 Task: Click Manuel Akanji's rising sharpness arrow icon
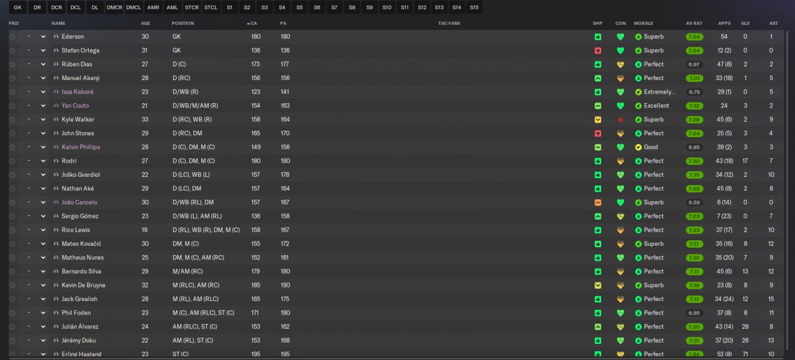597,78
